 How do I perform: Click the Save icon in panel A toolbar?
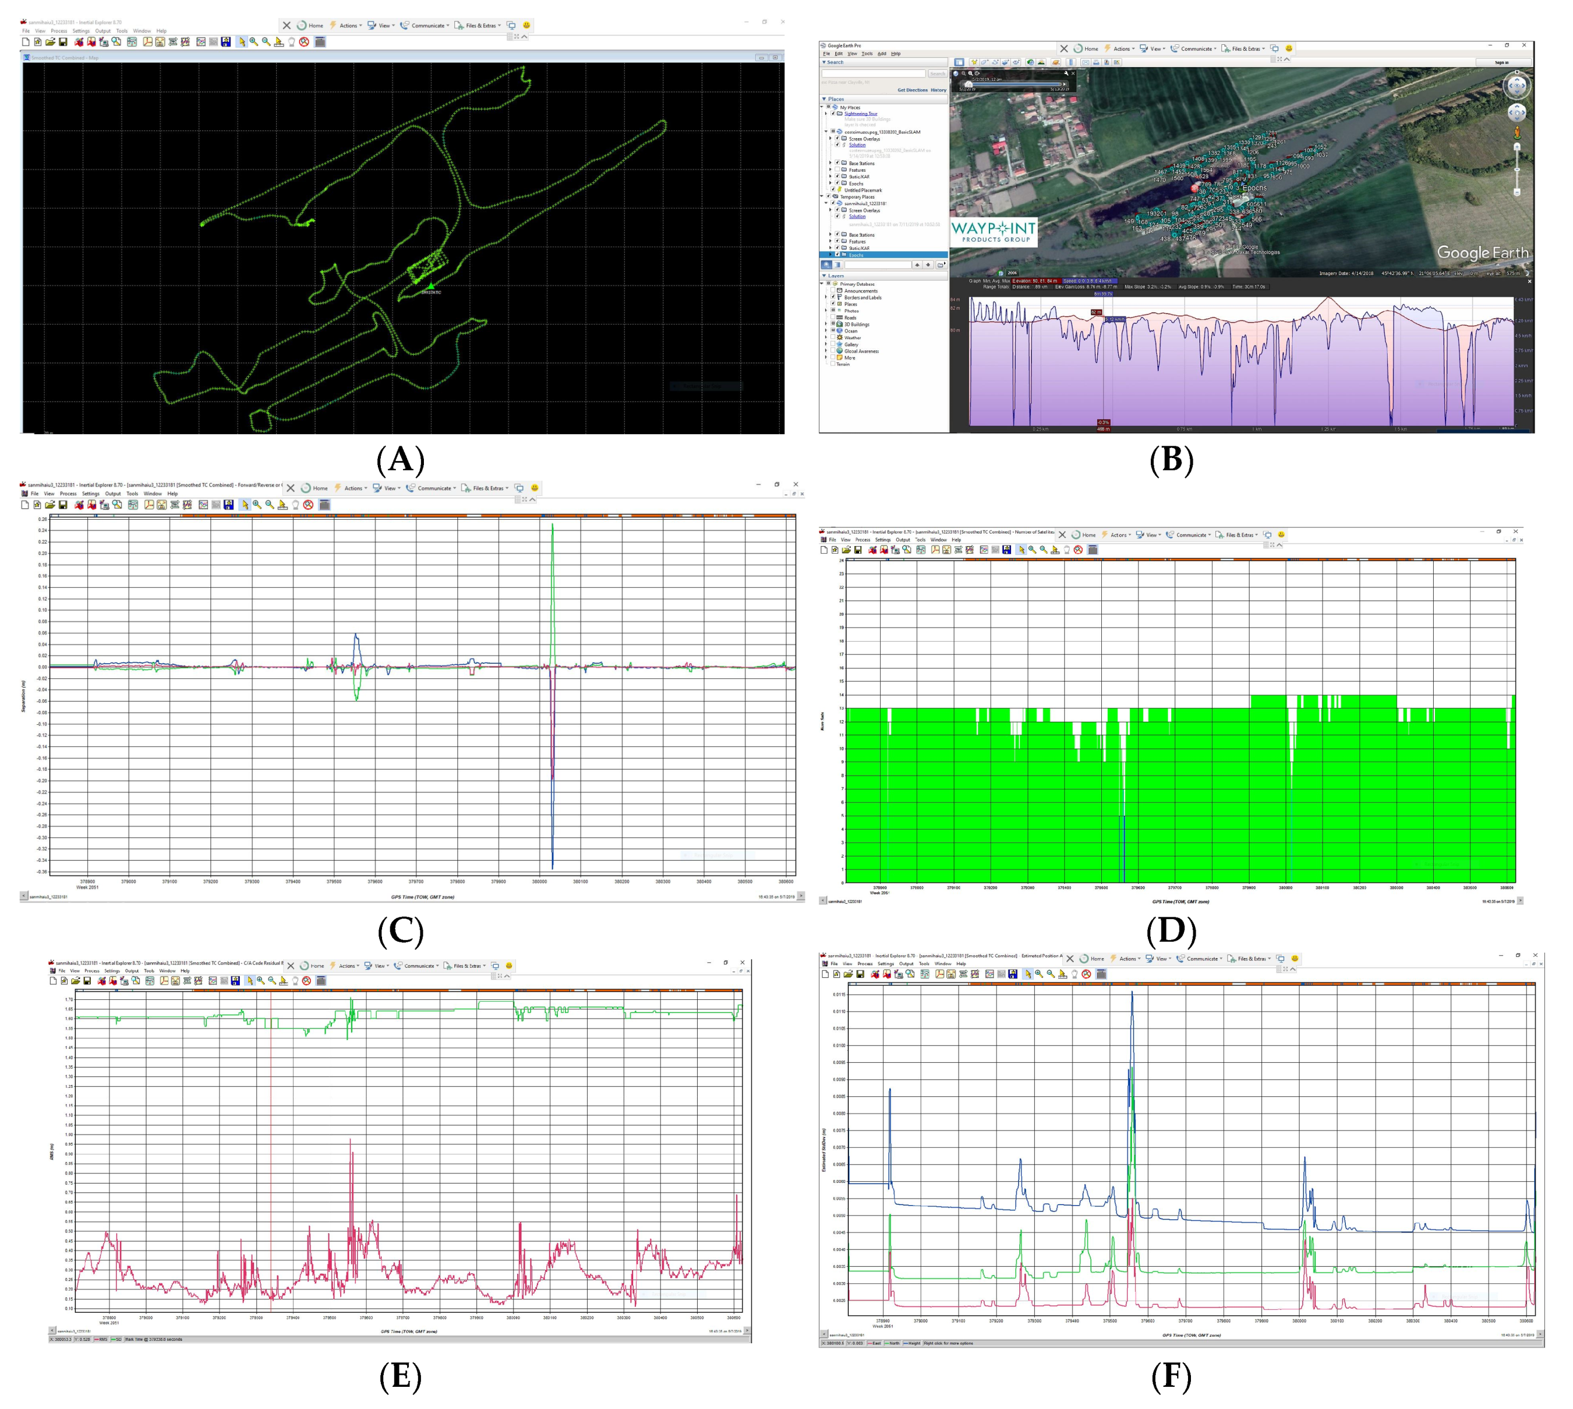[x=63, y=42]
